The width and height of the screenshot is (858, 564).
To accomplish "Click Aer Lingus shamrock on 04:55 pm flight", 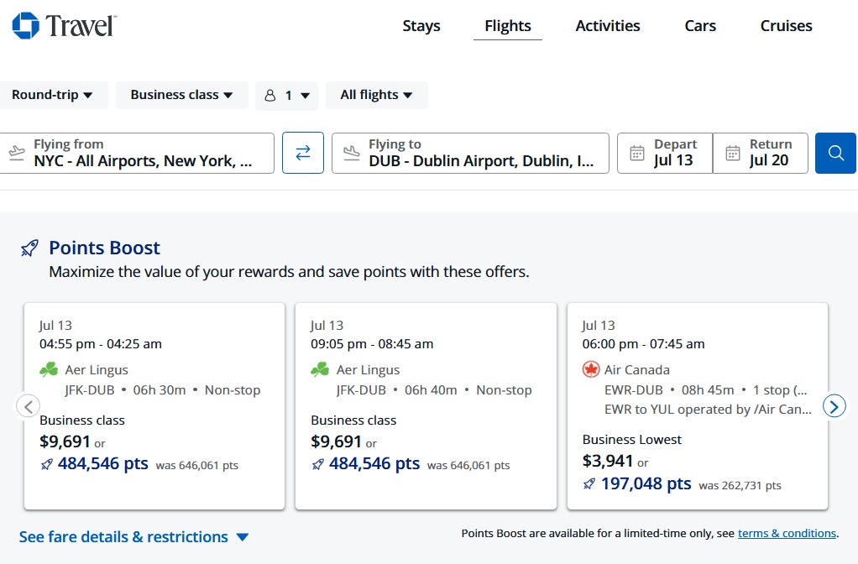I will [49, 370].
